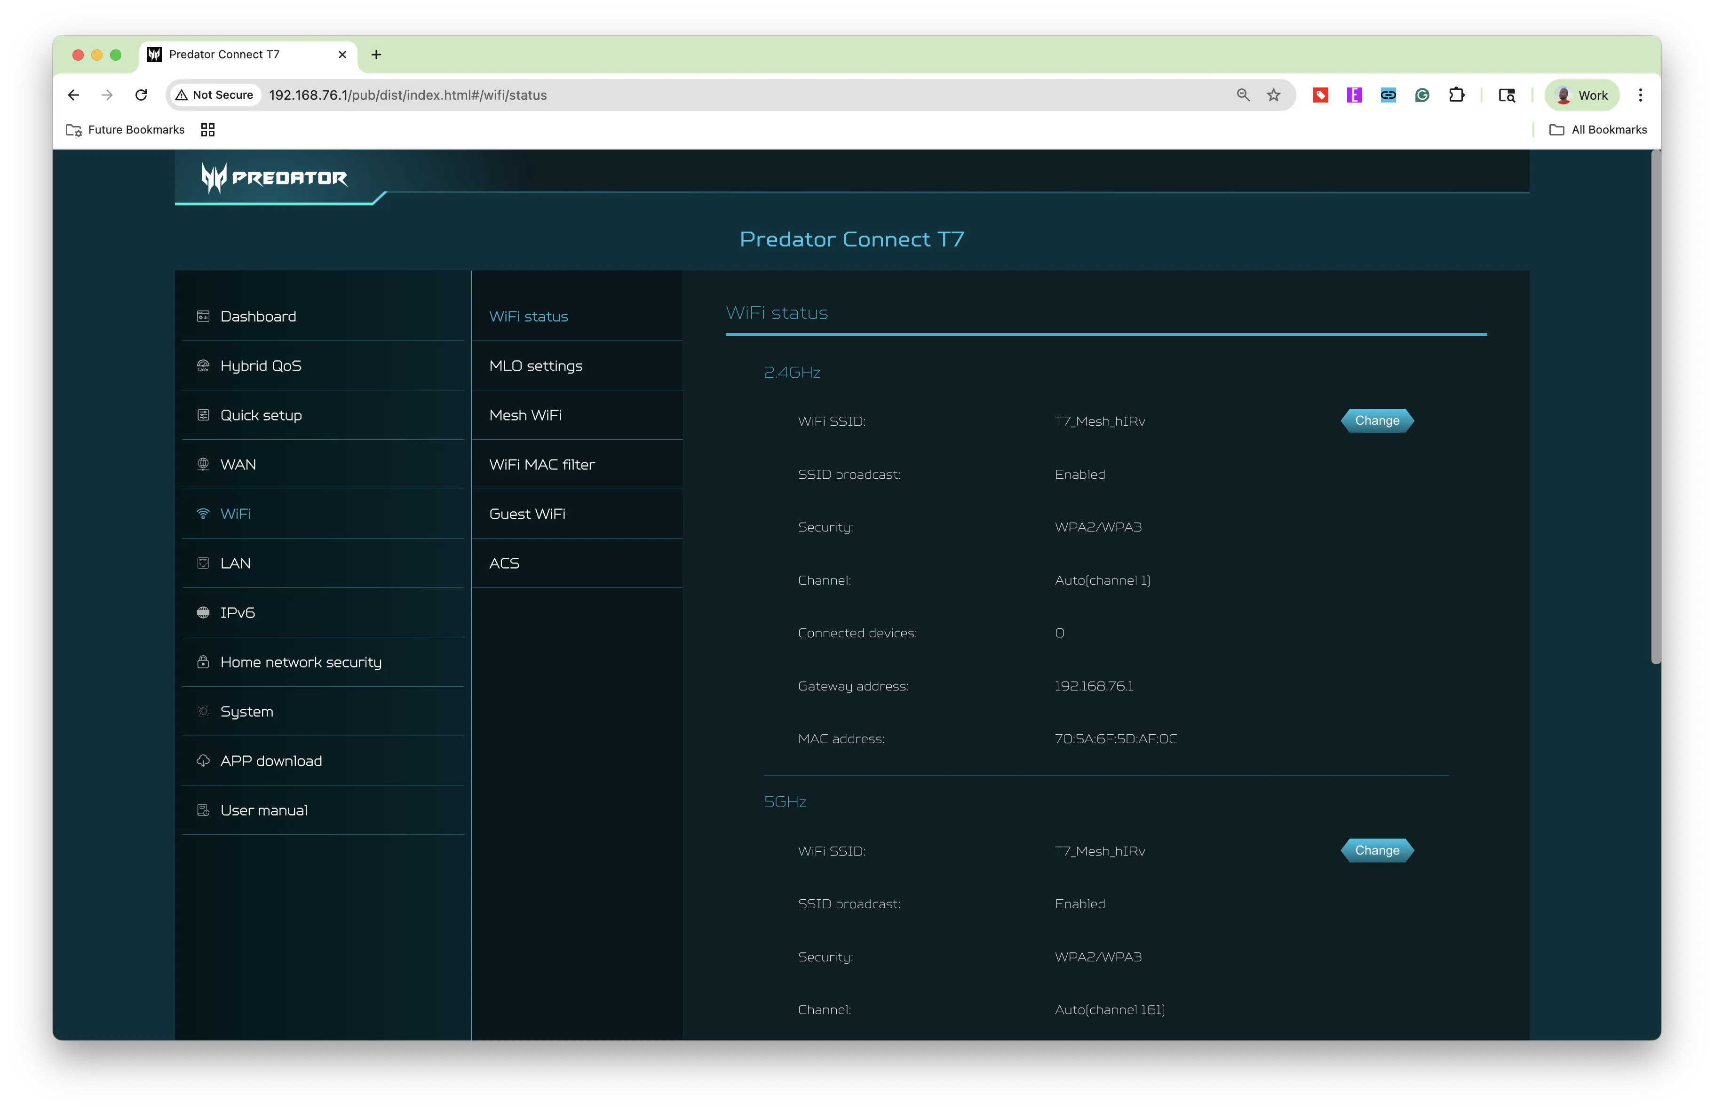Open Hybrid QoS in the sidebar
Image resolution: width=1714 pixels, height=1110 pixels.
323,366
